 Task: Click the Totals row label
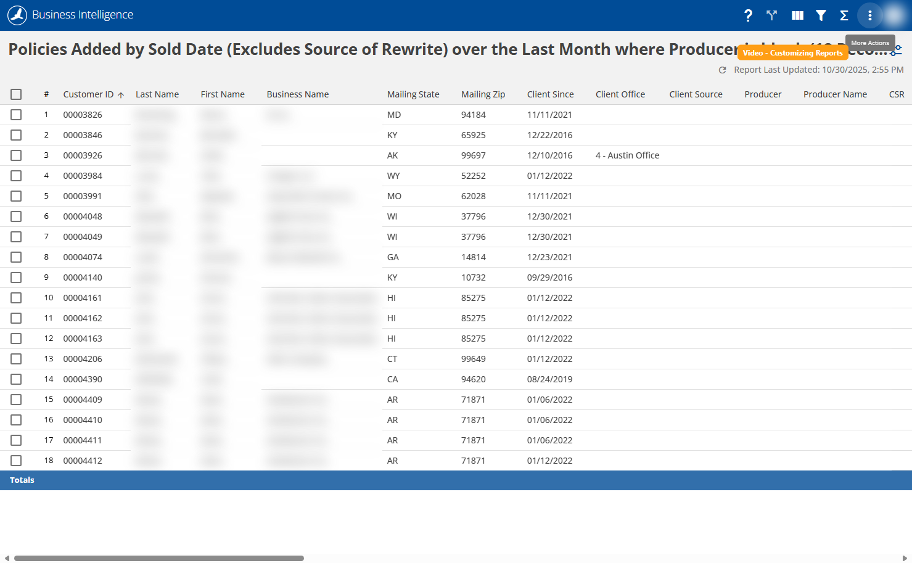point(22,480)
